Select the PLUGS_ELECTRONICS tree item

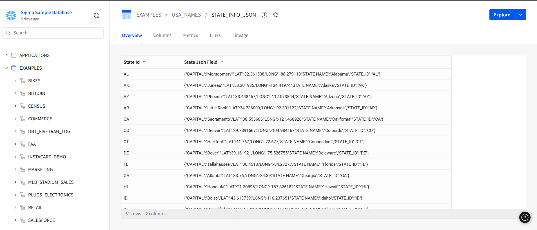(51, 195)
